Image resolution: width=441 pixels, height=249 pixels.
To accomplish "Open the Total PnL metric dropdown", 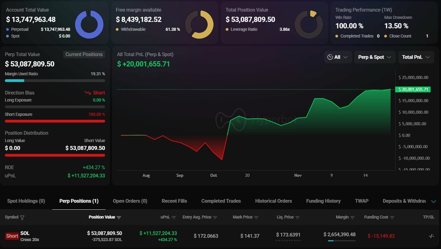I will [x=416, y=57].
